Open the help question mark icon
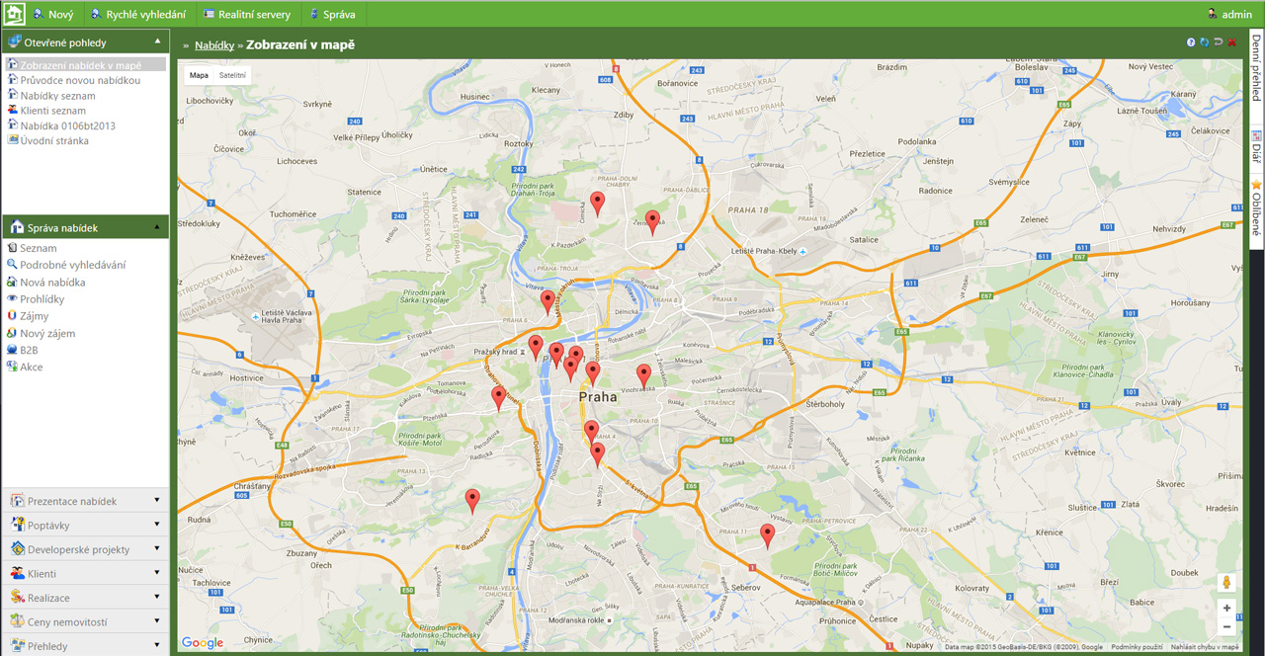Viewport: 1265px width, 656px height. coord(1191,42)
